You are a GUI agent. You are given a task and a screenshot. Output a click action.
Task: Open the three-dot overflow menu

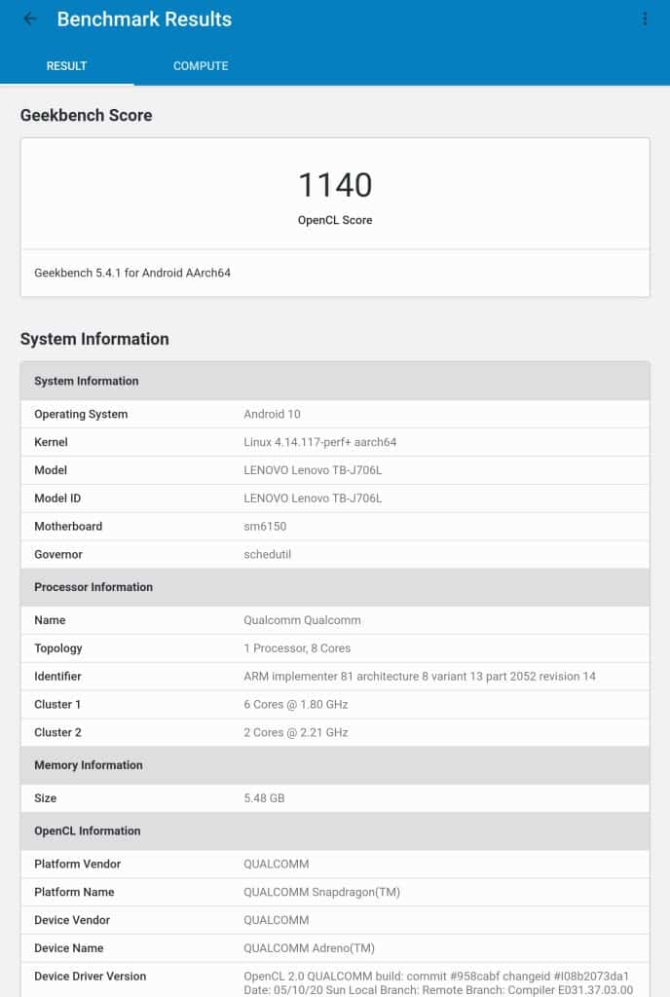pyautogui.click(x=645, y=19)
